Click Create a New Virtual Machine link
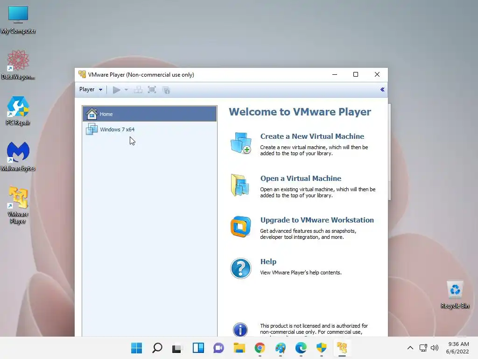Viewport: 478px width, 359px height. (312, 136)
